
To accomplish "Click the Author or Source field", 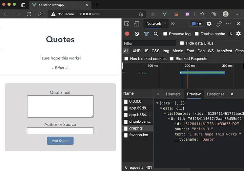I will coord(60,131).
